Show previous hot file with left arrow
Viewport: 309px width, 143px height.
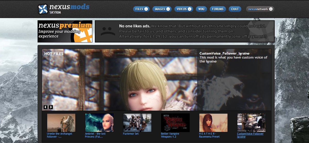pos(45,107)
